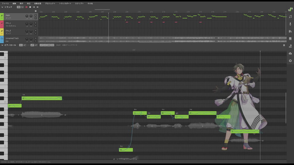Click the red singer icon of cho_u track
Viewport: 294px width, 165px height.
(x=2, y=23)
